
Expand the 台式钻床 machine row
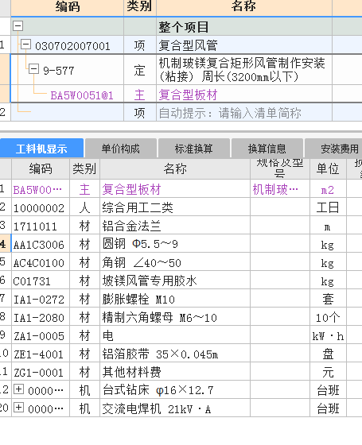(18, 389)
